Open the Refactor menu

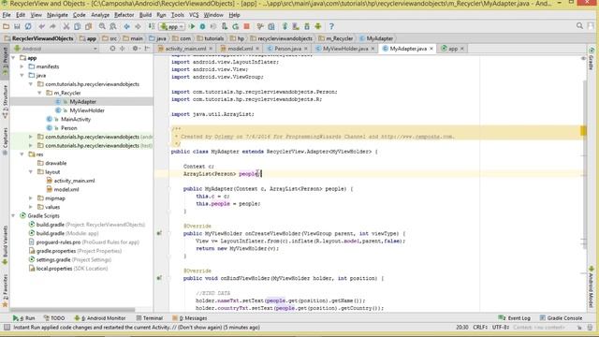[124, 15]
